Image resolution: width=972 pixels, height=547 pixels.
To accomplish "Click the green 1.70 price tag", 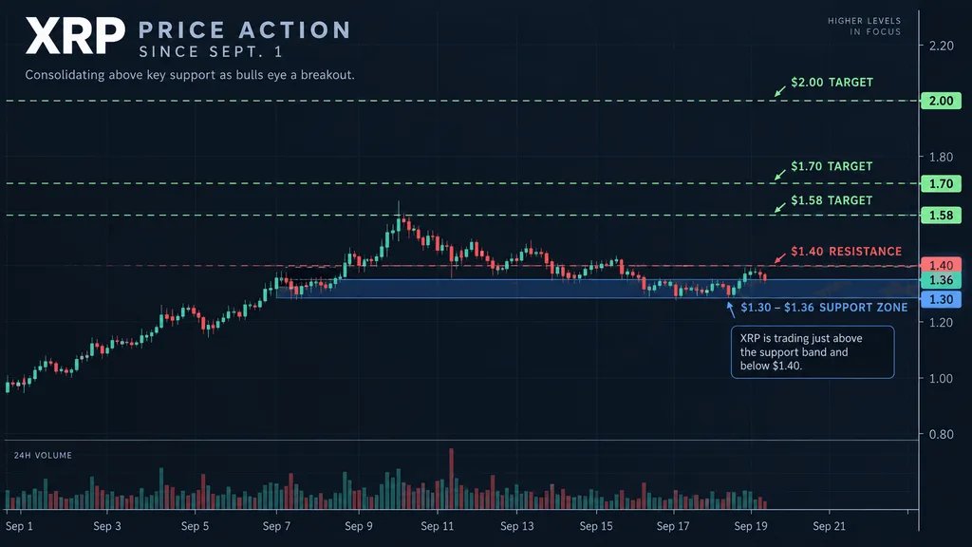I will click(x=941, y=183).
